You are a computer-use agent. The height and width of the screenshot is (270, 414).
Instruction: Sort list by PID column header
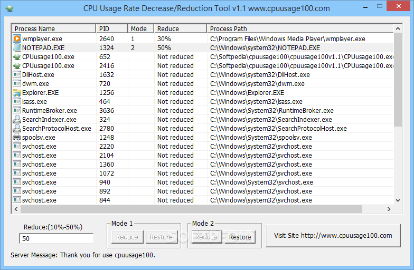pos(111,28)
